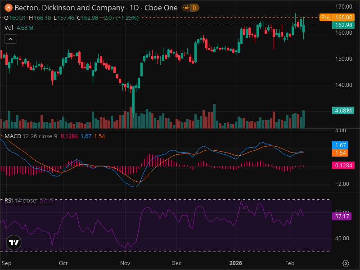Click the 170.00 price scale label
The height and width of the screenshot is (270, 360).
coord(343,7)
